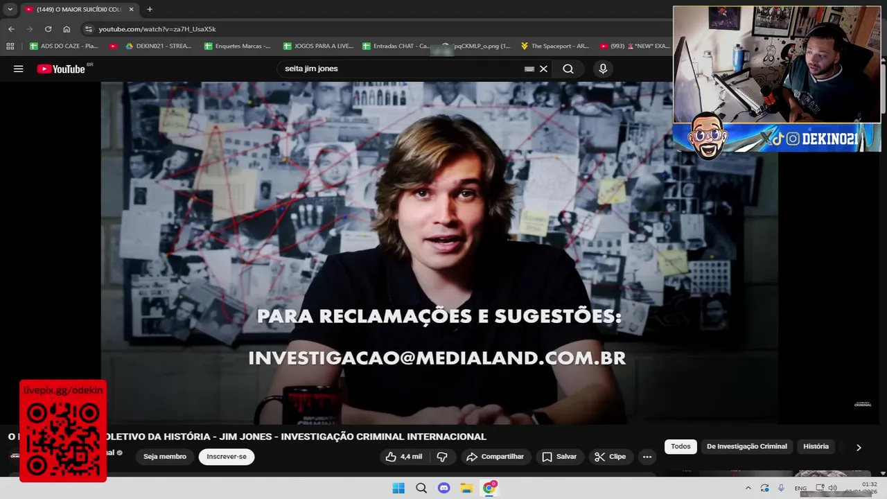Click the microphone tray icon

781,488
